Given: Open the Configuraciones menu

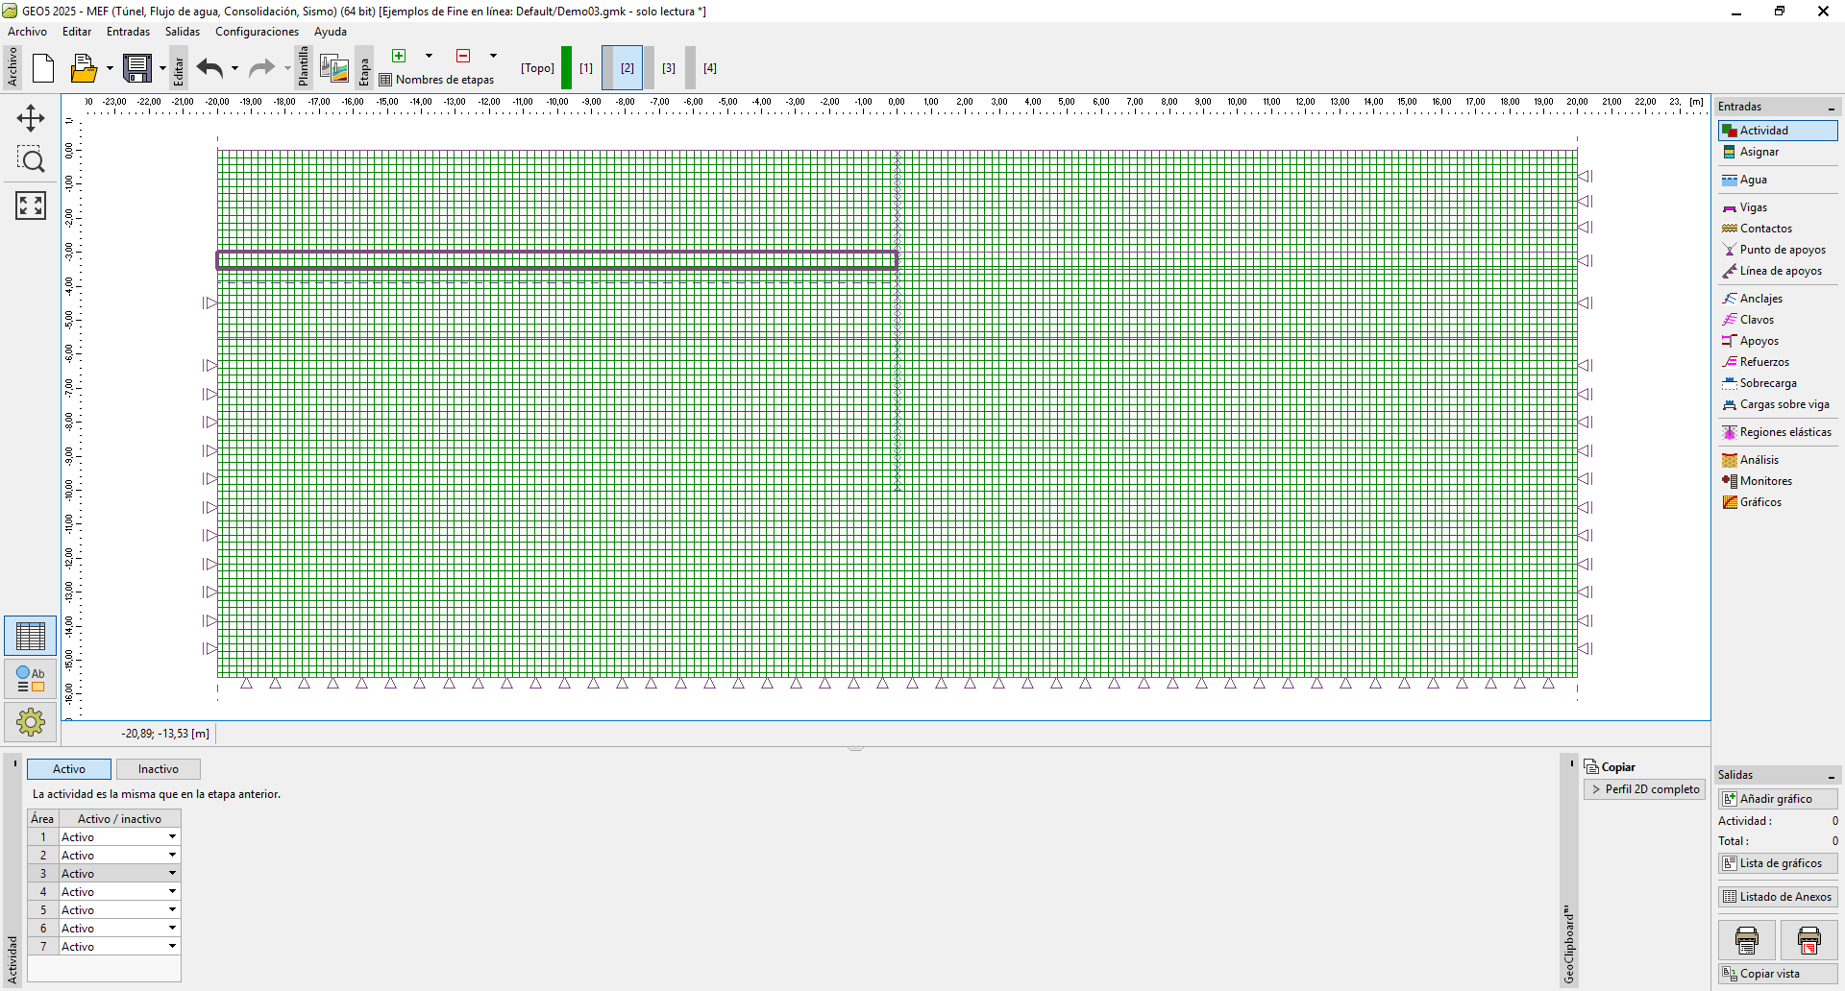Looking at the screenshot, I should [x=257, y=32].
